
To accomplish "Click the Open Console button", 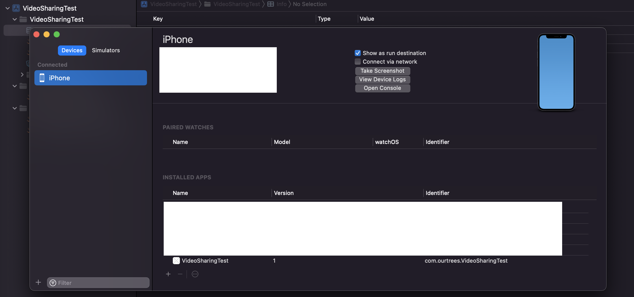I will 382,88.
